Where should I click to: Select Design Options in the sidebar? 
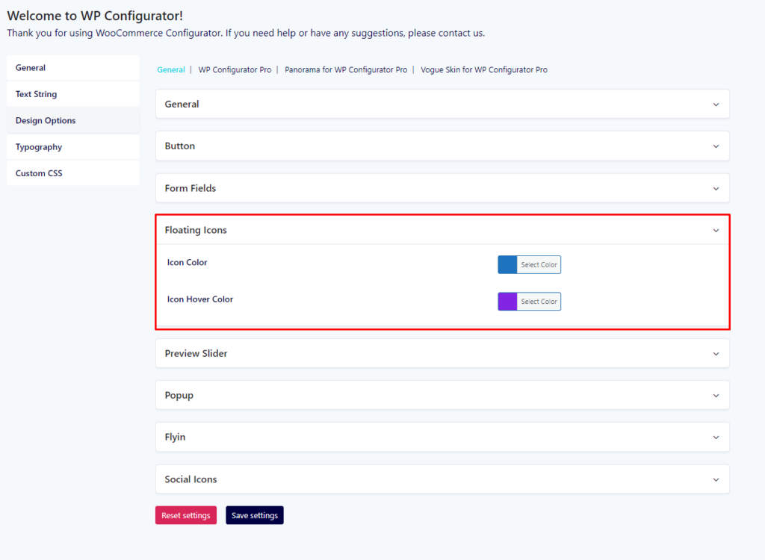(73, 120)
